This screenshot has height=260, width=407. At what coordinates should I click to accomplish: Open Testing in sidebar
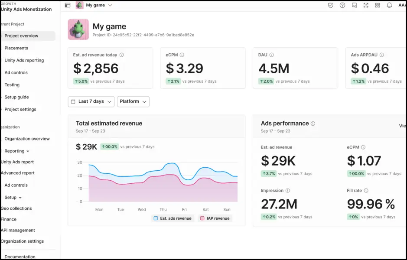click(12, 84)
